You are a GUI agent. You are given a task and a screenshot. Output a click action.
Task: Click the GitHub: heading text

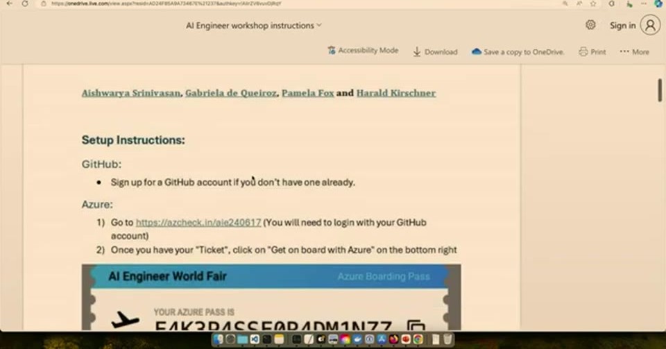[101, 164]
